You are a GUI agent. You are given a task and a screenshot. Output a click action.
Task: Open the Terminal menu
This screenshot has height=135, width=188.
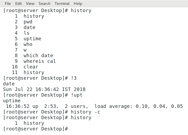coord(62,3)
